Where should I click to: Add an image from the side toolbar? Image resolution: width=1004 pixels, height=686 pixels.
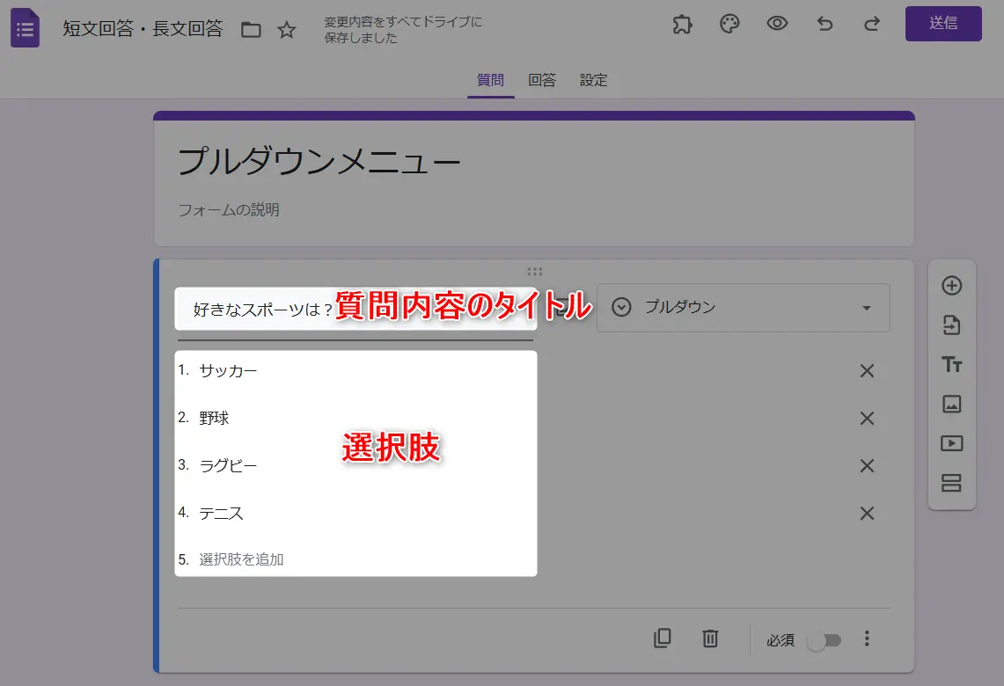coord(951,404)
